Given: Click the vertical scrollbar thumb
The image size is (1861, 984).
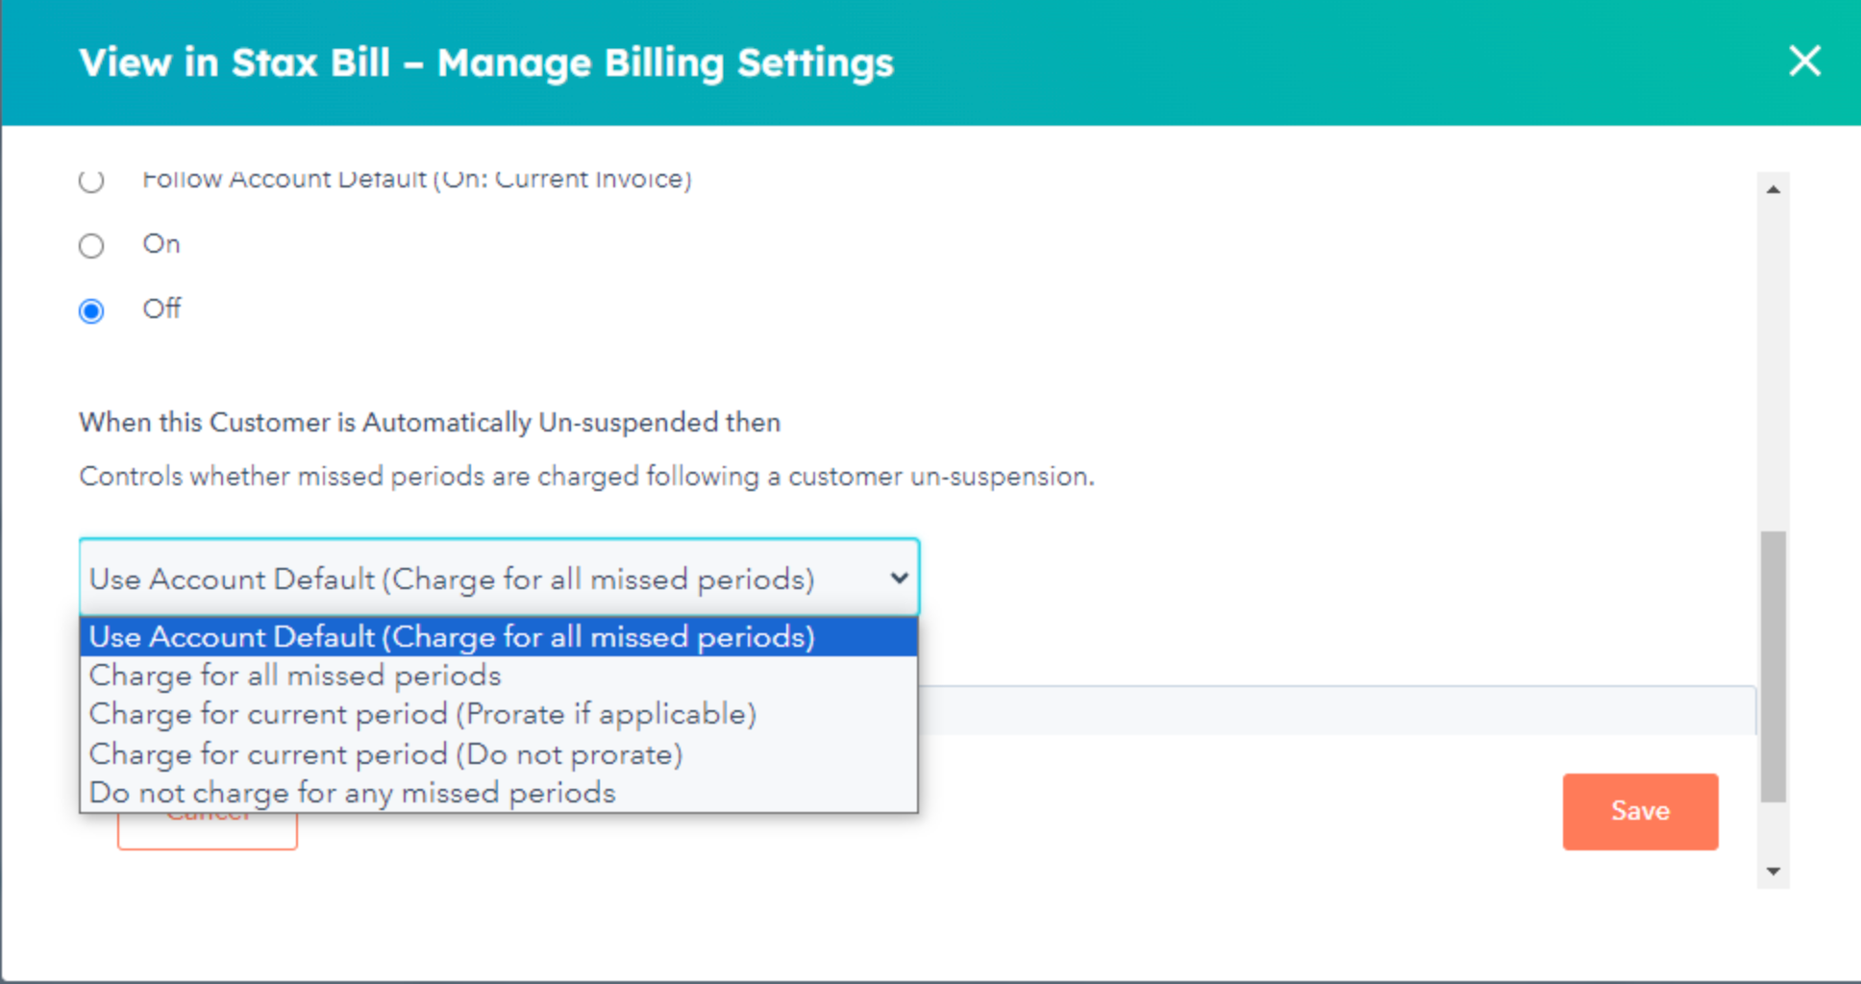Looking at the screenshot, I should point(1774,666).
